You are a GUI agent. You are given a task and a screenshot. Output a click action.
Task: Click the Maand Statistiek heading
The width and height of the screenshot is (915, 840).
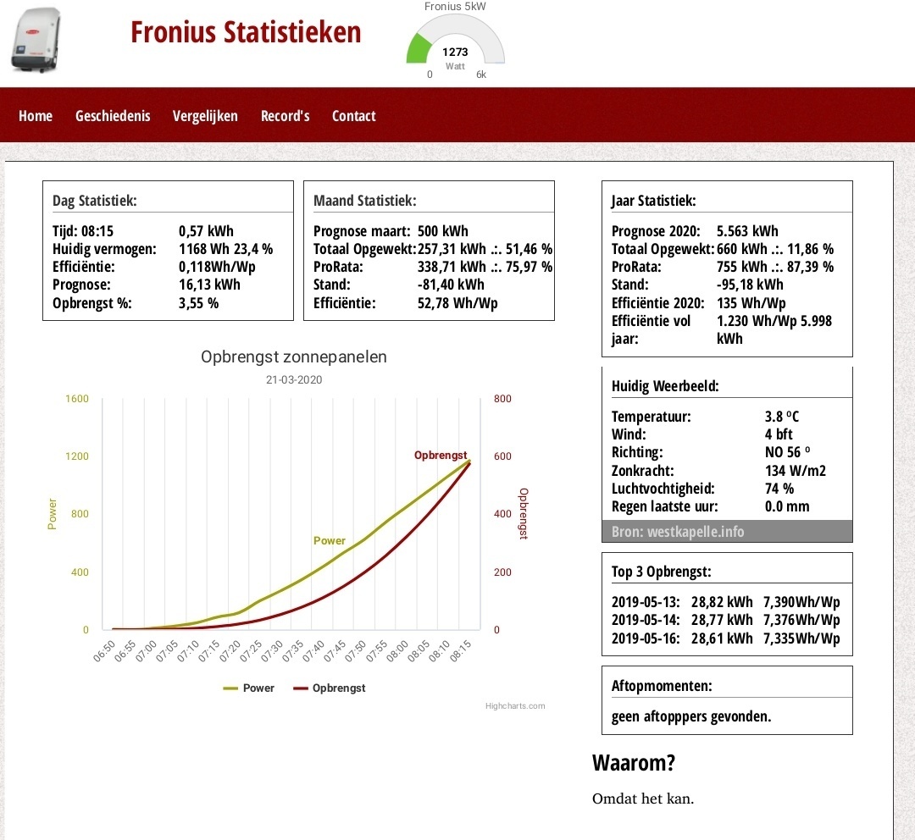tap(364, 200)
